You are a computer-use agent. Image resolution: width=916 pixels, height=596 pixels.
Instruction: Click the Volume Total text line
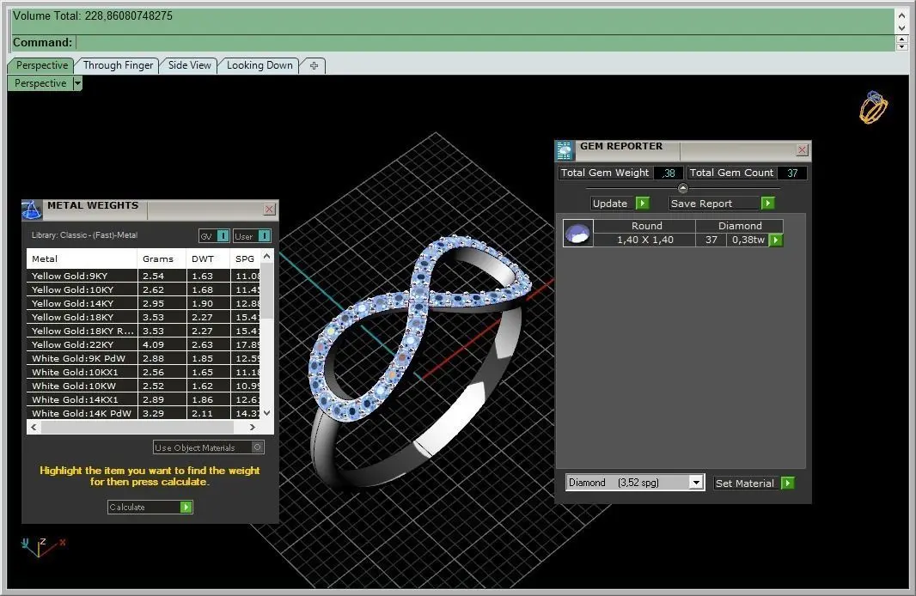pos(93,15)
